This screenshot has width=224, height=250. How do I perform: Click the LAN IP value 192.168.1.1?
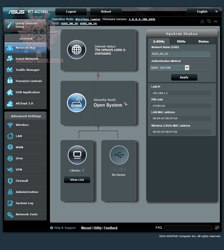coord(160,93)
